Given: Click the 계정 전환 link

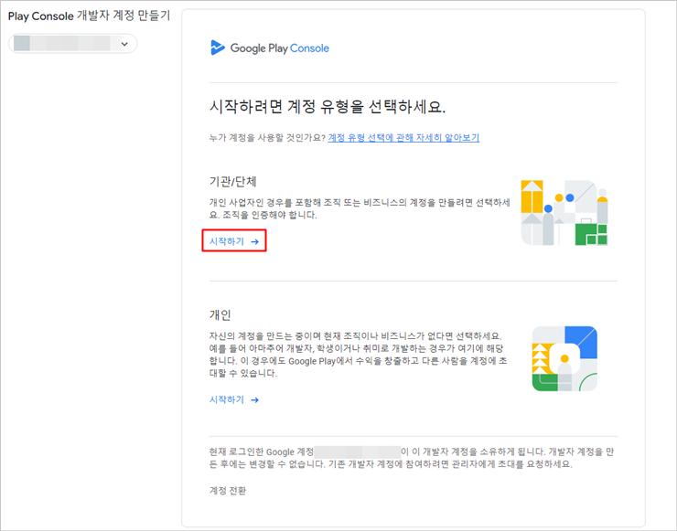Looking at the screenshot, I should tap(228, 491).
